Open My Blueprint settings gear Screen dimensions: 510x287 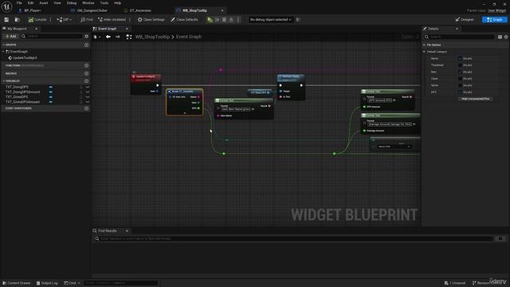[87, 37]
